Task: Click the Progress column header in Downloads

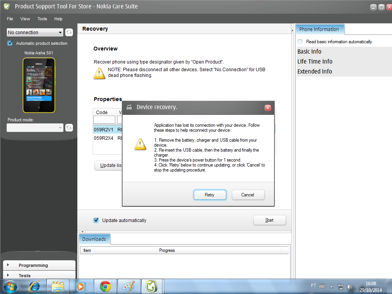Action: pyautogui.click(x=219, y=250)
